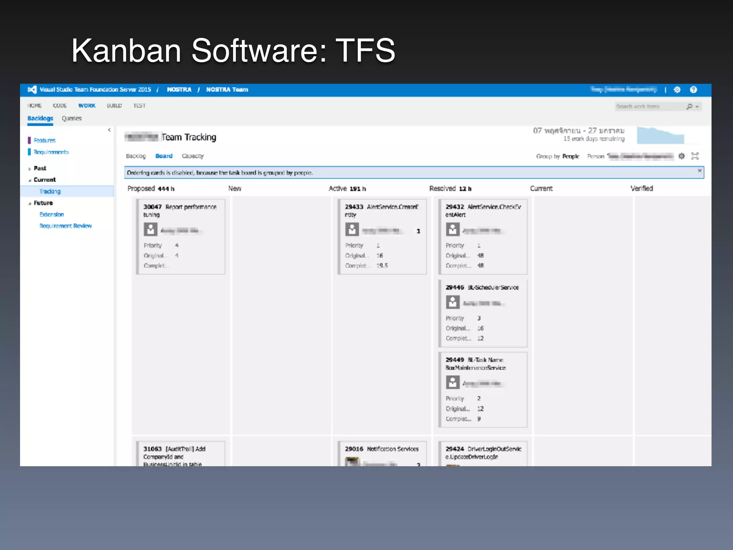
Task: Go to the CODE hub
Action: (60, 106)
